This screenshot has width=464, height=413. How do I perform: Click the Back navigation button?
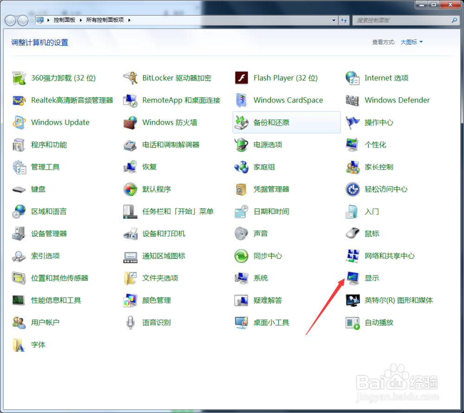pos(10,21)
